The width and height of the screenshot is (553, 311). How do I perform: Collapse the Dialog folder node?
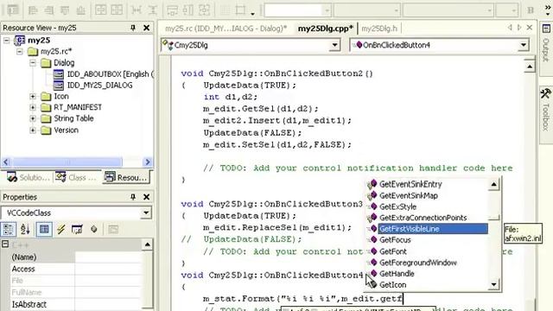33,63
